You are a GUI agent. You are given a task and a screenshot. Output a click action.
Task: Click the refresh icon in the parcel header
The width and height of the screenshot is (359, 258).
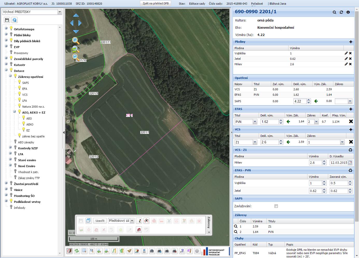coord(341,12)
